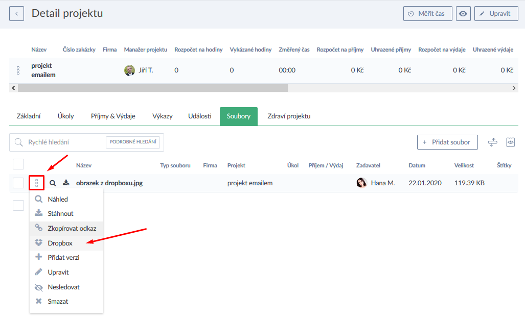The height and width of the screenshot is (320, 525).
Task: Click the eye watch icon in header
Action: [463, 14]
